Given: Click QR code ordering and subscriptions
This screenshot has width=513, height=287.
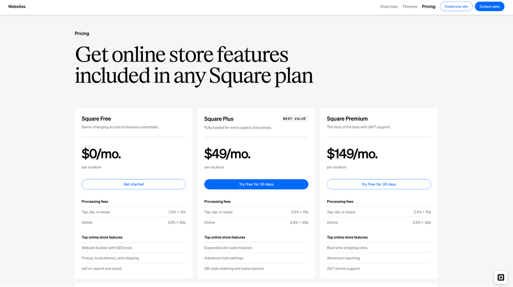Looking at the screenshot, I should 234,268.
